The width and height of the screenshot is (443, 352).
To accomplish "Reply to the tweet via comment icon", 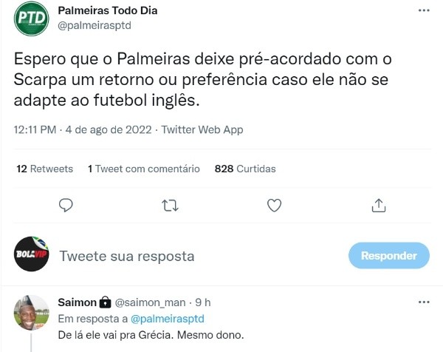I will coord(66,205).
